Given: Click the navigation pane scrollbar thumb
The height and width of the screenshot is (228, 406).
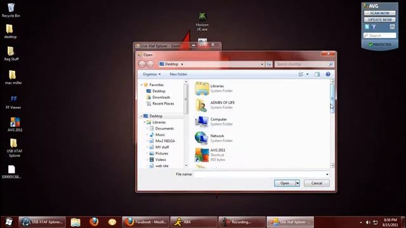Looking at the screenshot, I should 186,99.
